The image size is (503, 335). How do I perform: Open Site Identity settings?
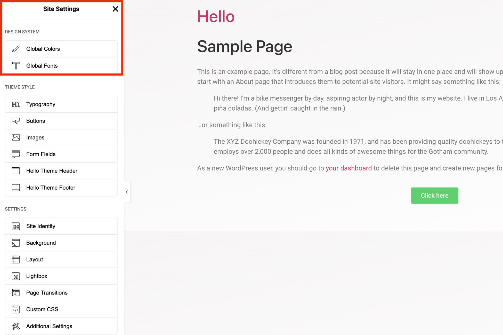click(x=61, y=226)
